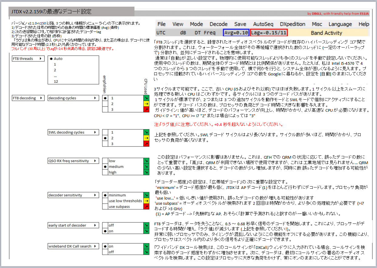The image size is (377, 268).
Task: Open the View menu
Action: (x=178, y=24)
